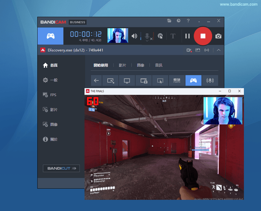This screenshot has width=261, height=211.
Task: Open the 一般 general settings sidebar item
Action: [x=50, y=80]
